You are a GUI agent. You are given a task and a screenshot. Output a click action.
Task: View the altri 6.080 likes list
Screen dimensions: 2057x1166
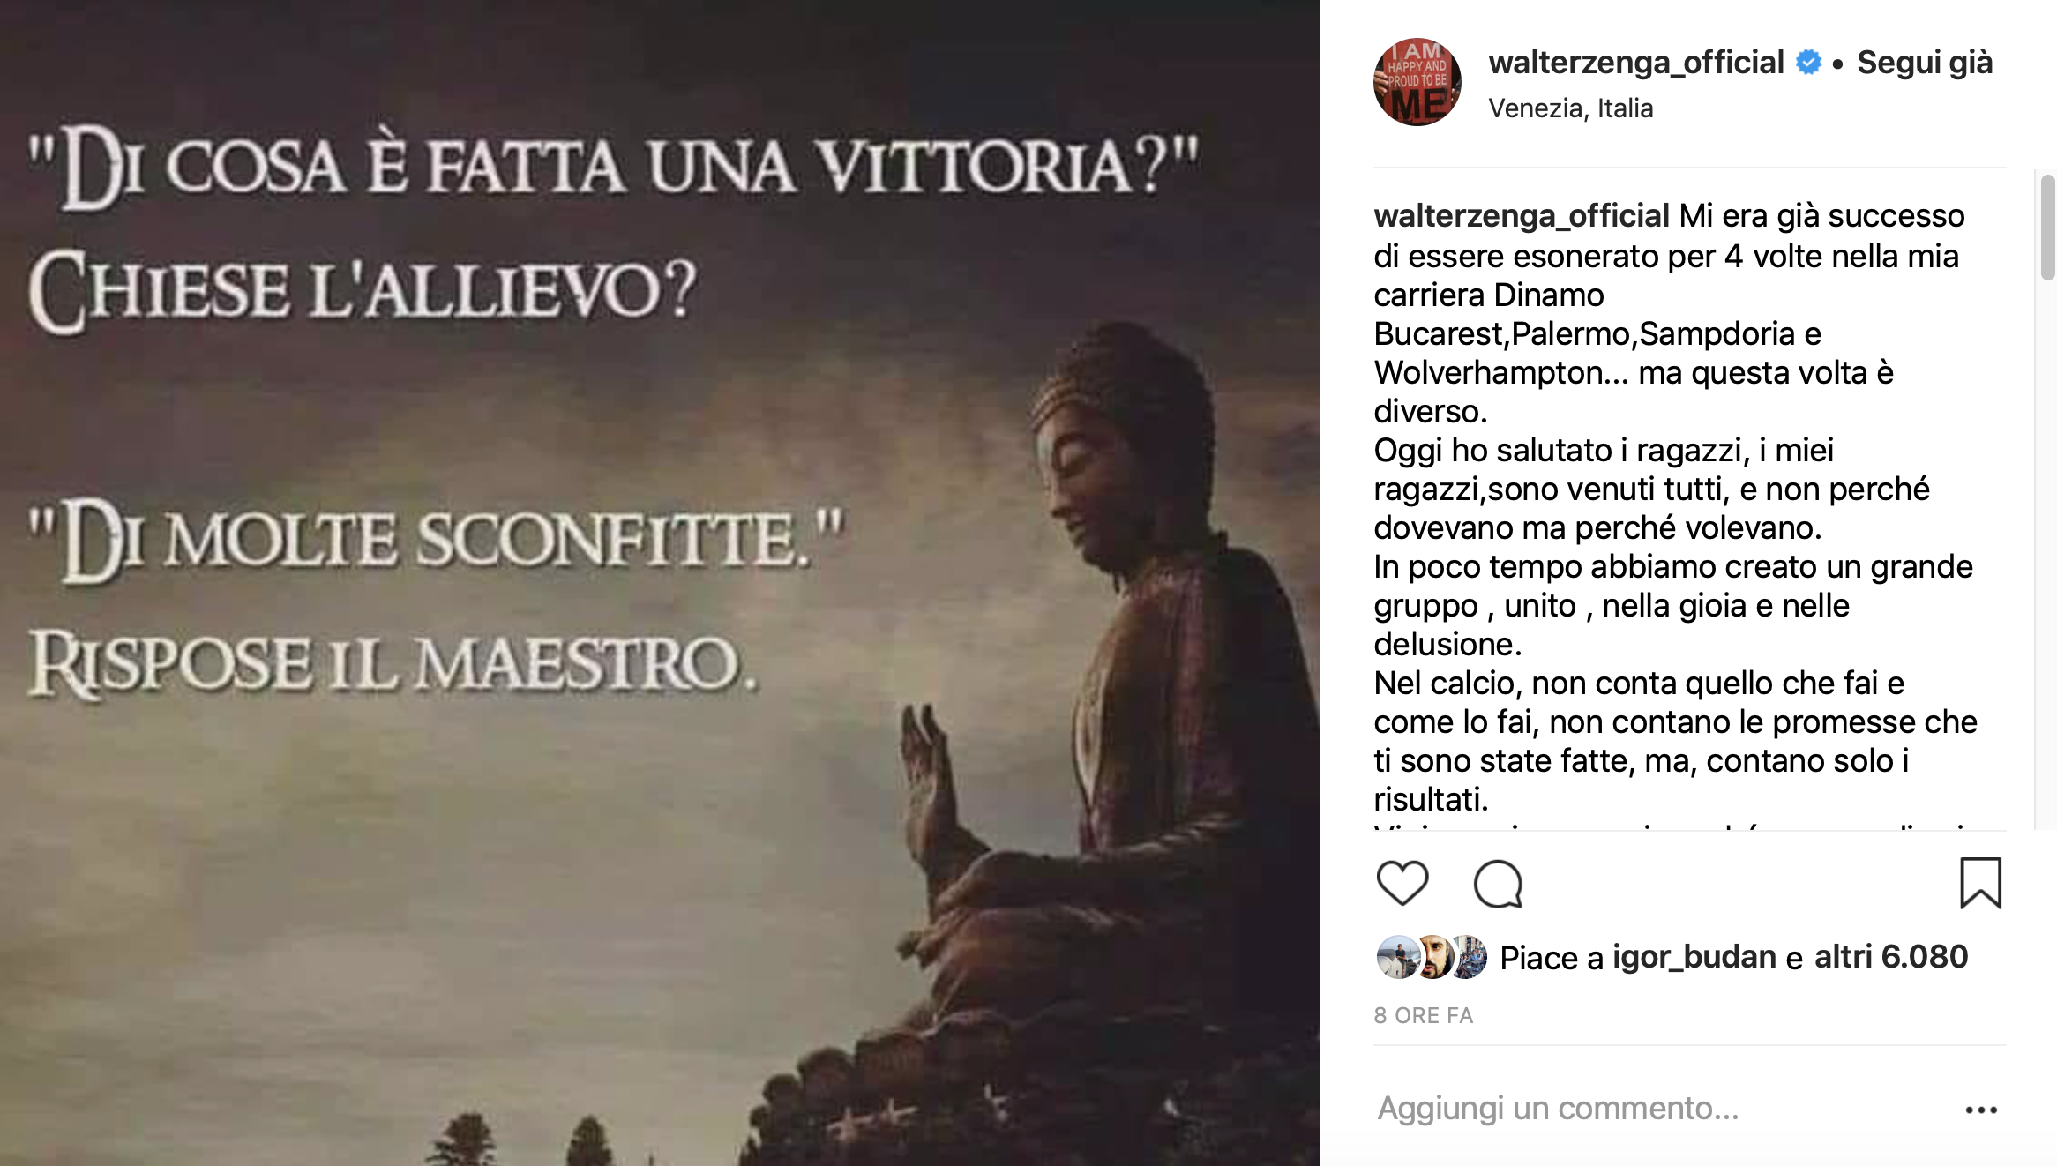pos(1891,957)
